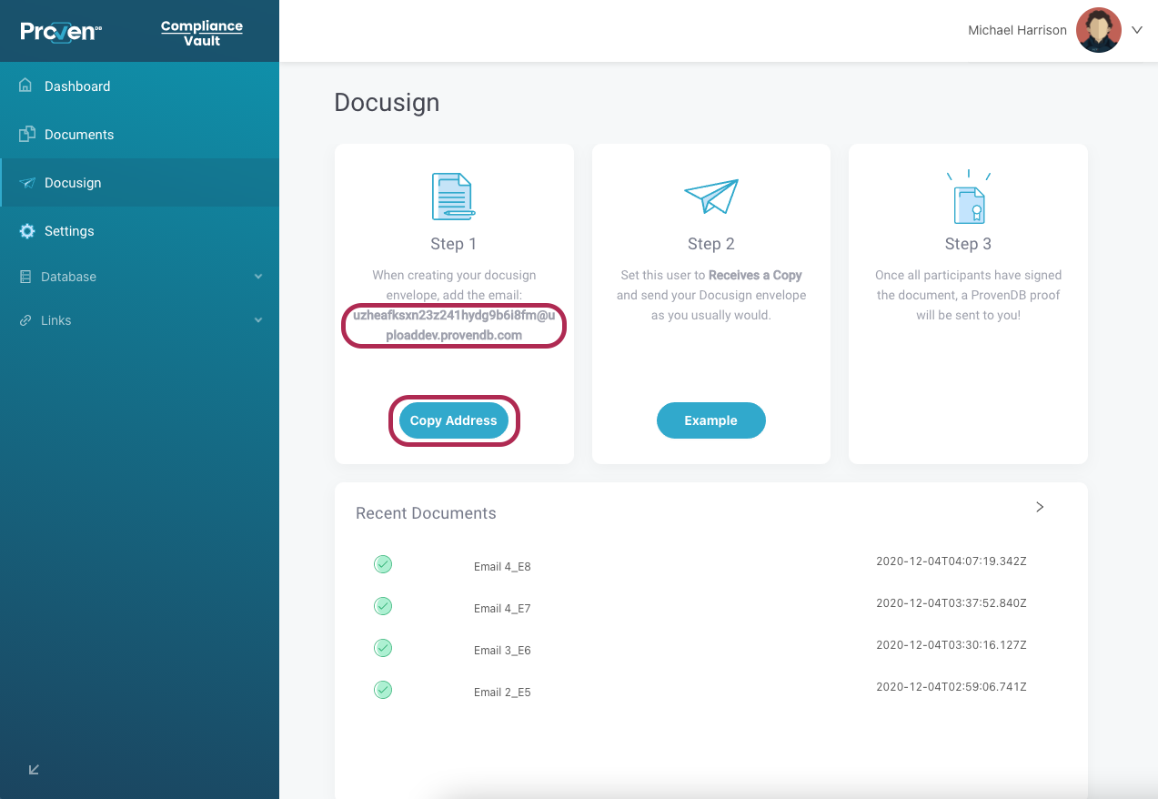Select the provendb upload email address
Screen dimensions: 1158x799
coord(454,326)
